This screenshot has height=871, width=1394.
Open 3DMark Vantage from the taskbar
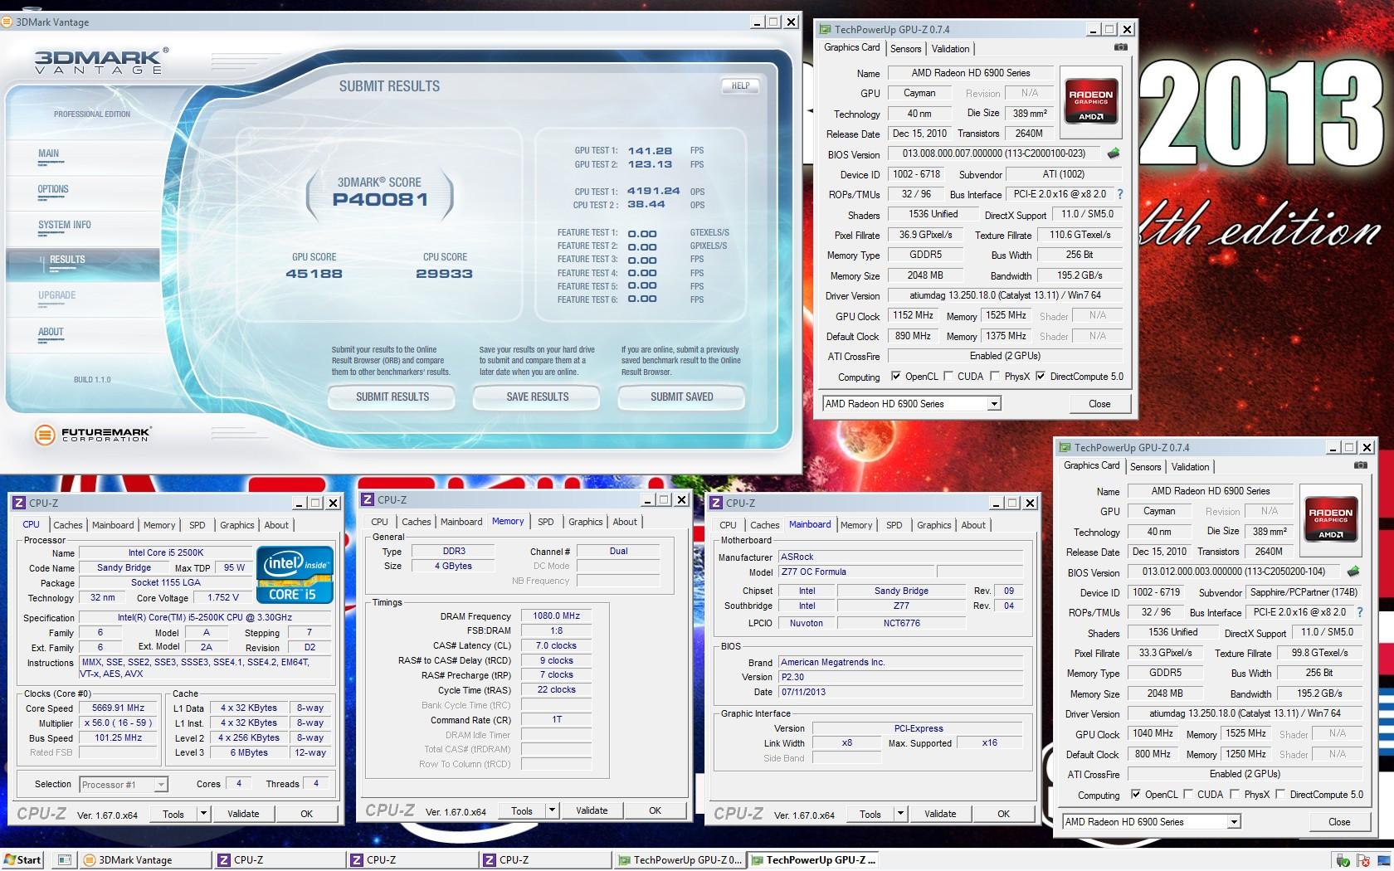pos(145,859)
